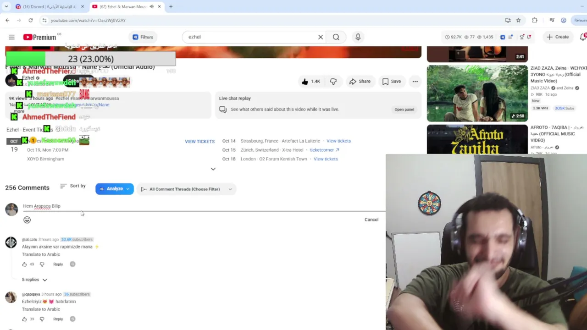Image resolution: width=587 pixels, height=330 pixels.
Task: Open the Sort by comments menu
Action: tap(73, 186)
